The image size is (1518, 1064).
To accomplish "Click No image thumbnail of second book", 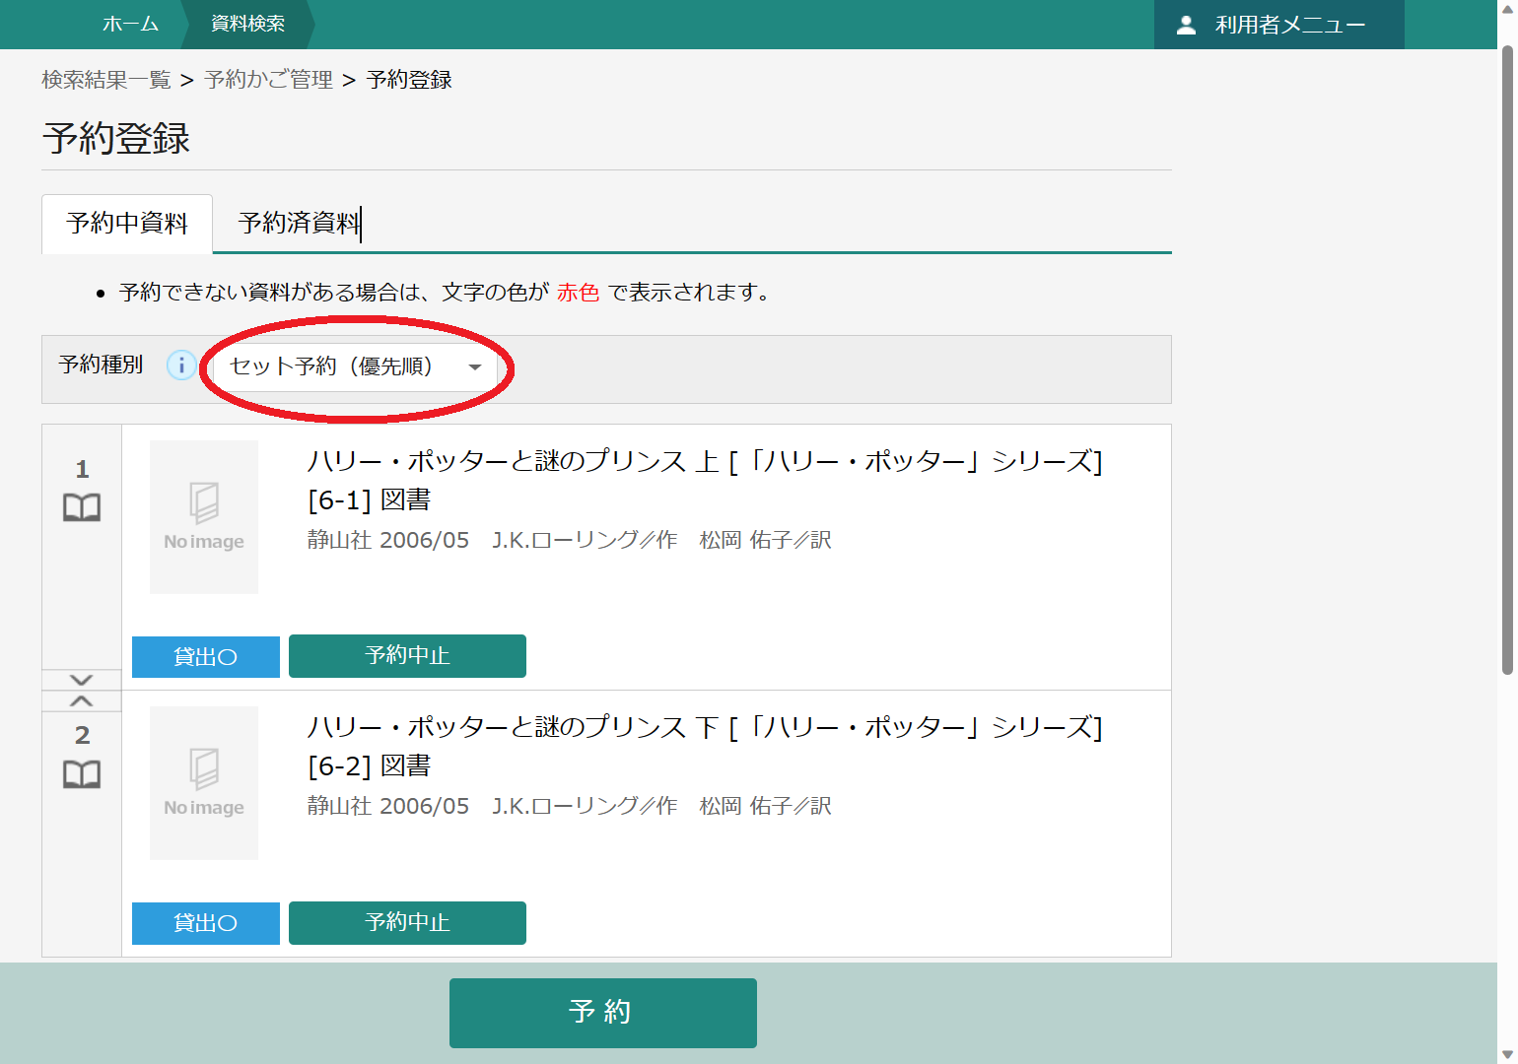I will tap(204, 783).
